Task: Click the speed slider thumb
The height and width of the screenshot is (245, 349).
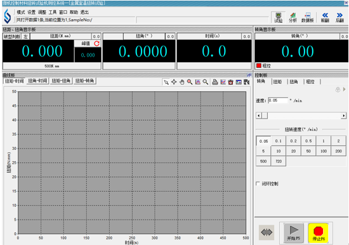Action: point(265,116)
